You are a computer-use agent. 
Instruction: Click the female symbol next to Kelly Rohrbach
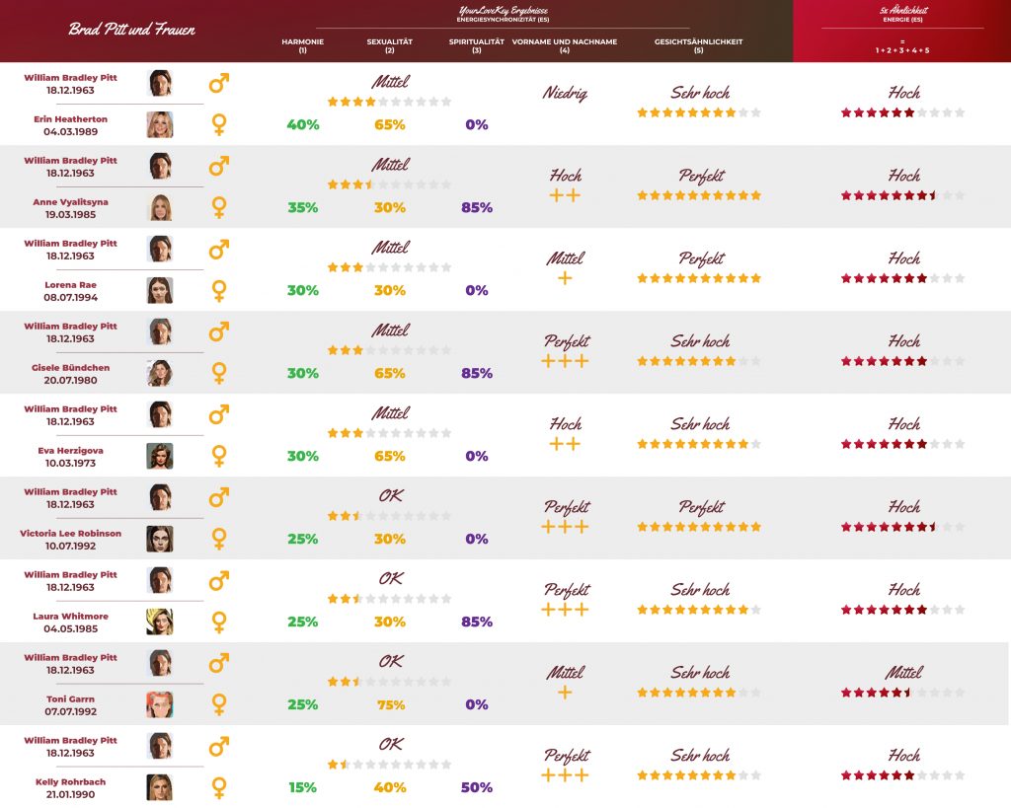[x=219, y=788]
